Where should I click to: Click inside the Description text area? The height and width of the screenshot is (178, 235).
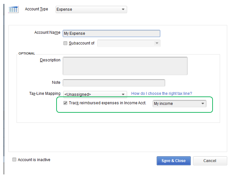[x=125, y=66]
